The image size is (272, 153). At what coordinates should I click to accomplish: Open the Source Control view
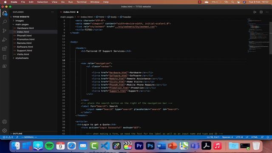(5, 31)
